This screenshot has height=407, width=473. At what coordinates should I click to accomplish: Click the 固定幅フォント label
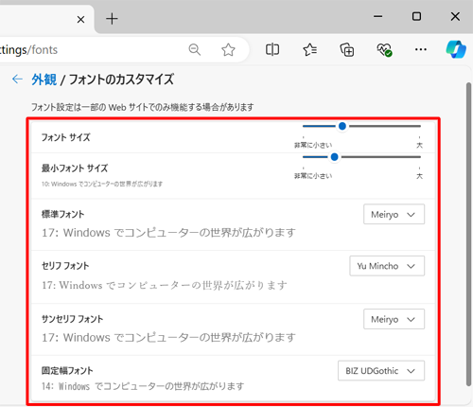pyautogui.click(x=67, y=370)
